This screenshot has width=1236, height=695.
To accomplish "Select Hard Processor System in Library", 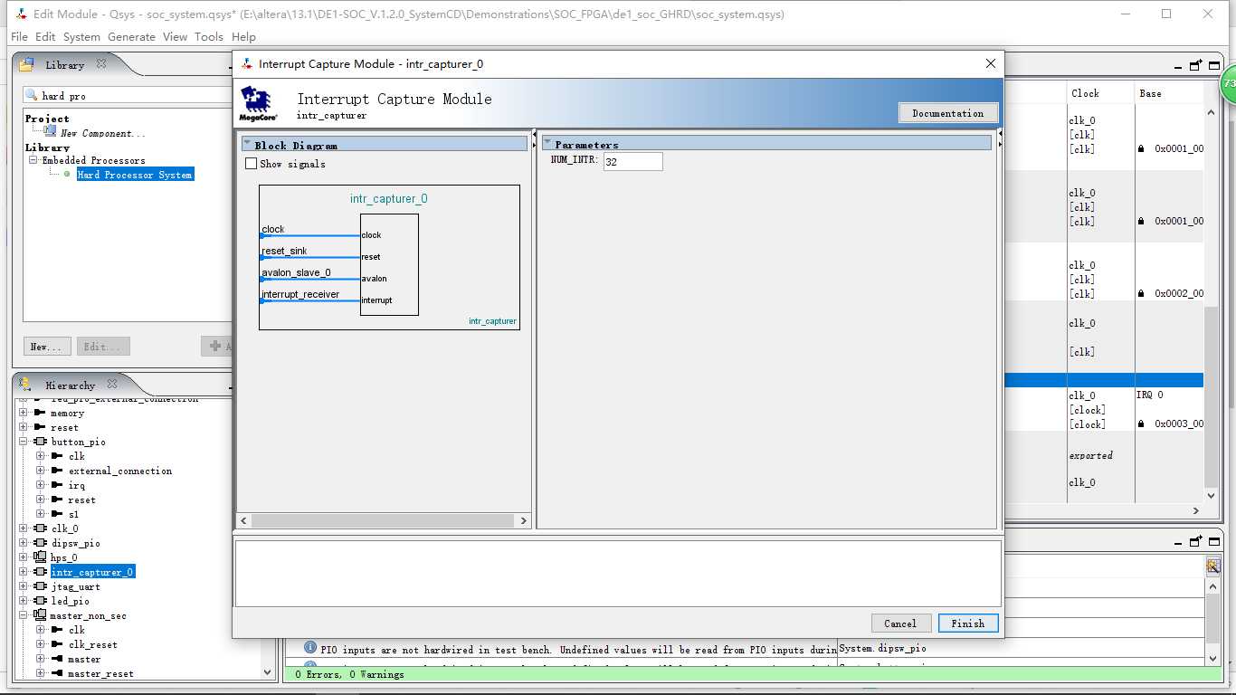I will click(x=135, y=175).
